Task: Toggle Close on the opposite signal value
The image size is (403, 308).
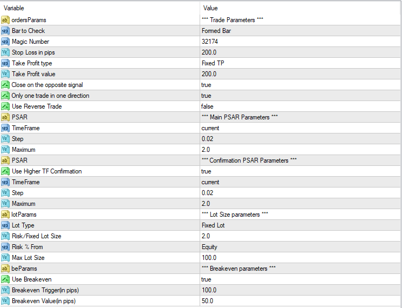Action: click(x=300, y=85)
